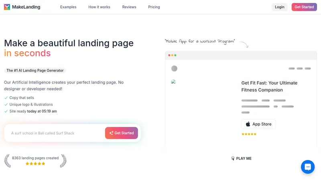Click the broken image placeholder in preview
321x180 pixels.
173,82
